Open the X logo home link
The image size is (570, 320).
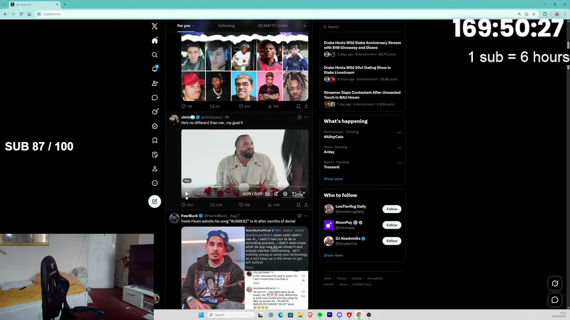click(155, 26)
